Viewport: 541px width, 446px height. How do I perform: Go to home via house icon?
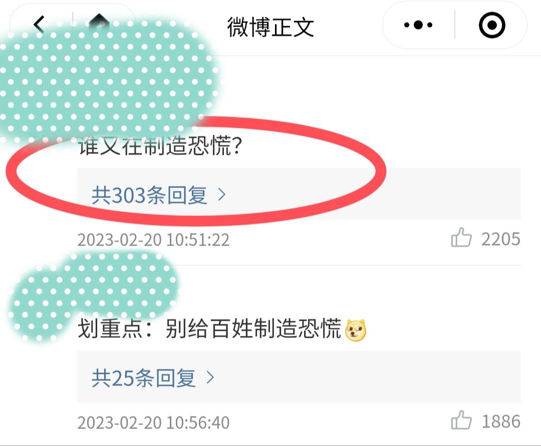pos(99,23)
